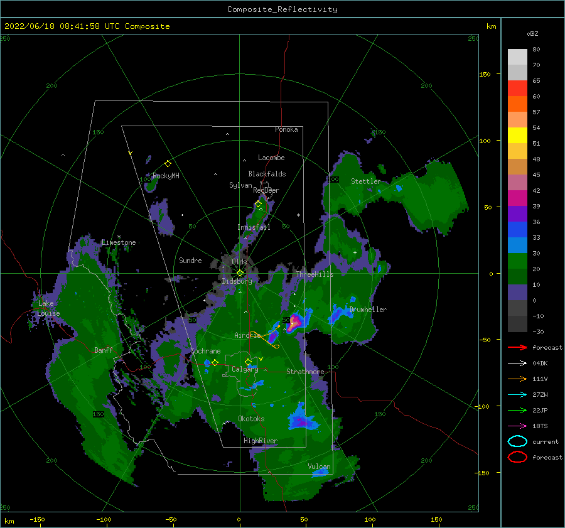Select the ThreeHills label
Image resolution: width=565 pixels, height=528 pixels.
click(x=315, y=274)
